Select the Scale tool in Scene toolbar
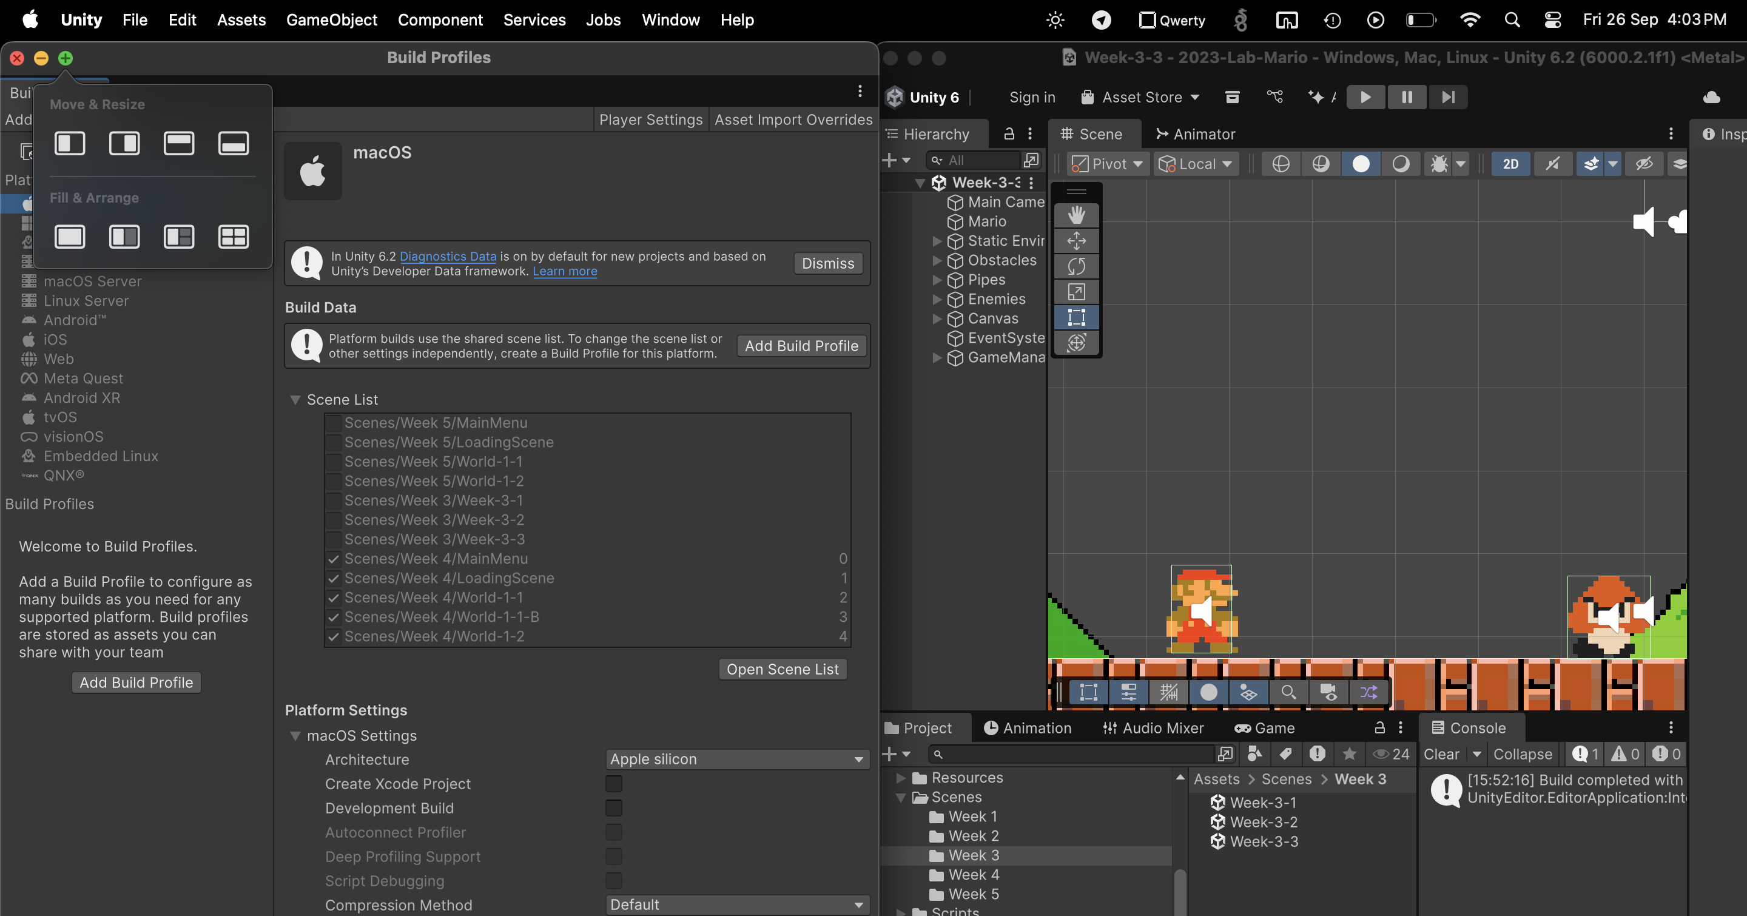The image size is (1747, 916). 1076,292
